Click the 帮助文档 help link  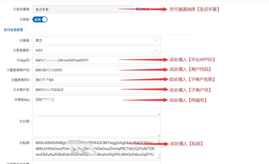[142, 9]
